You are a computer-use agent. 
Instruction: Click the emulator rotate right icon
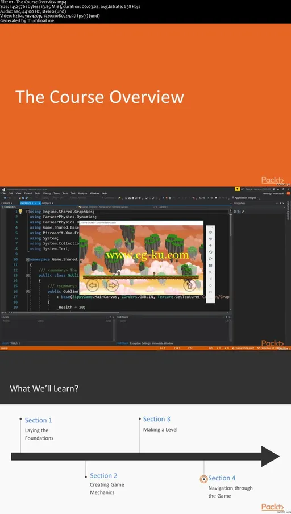coord(210,259)
